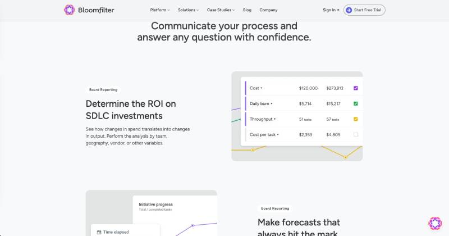Image resolution: width=449 pixels, height=236 pixels.
Task: Go to the Blog page
Action: [x=247, y=10]
